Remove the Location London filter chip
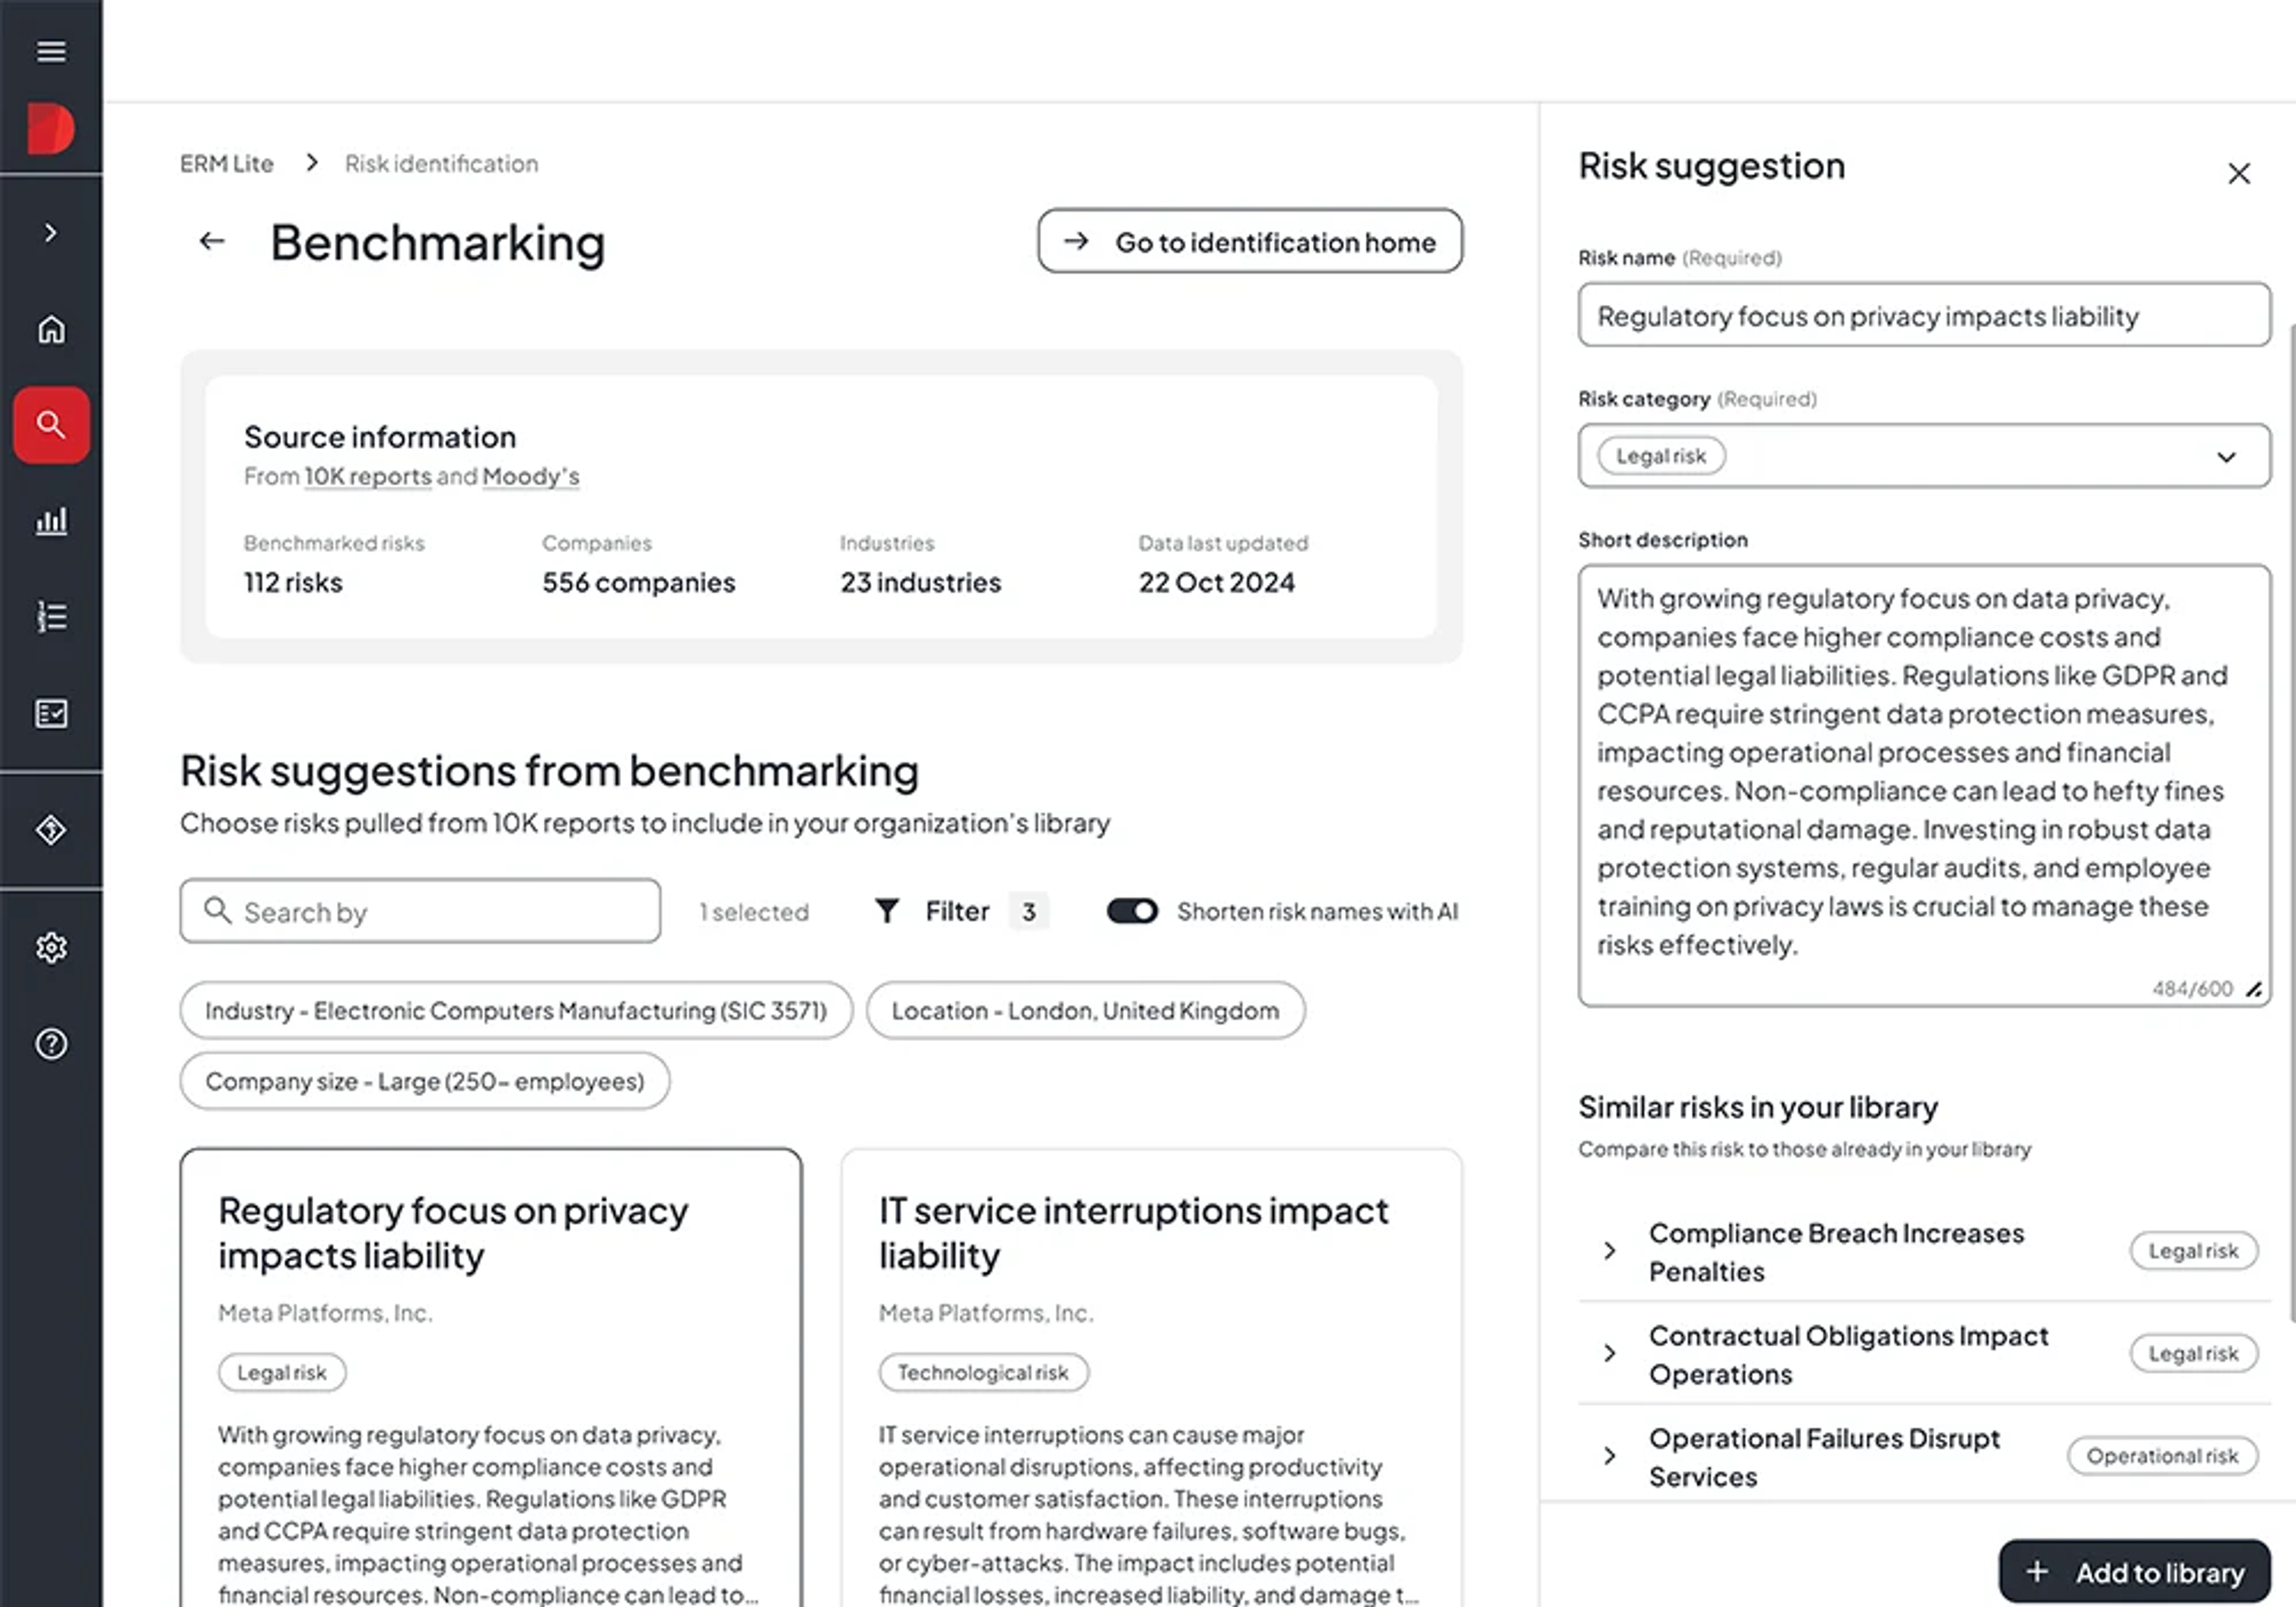The height and width of the screenshot is (1607, 2296). 1085,1011
